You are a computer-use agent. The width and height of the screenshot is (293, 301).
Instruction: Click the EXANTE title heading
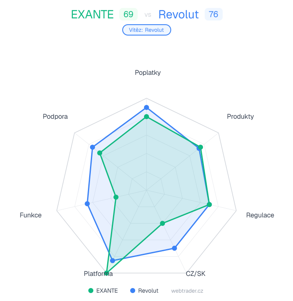pos(93,15)
